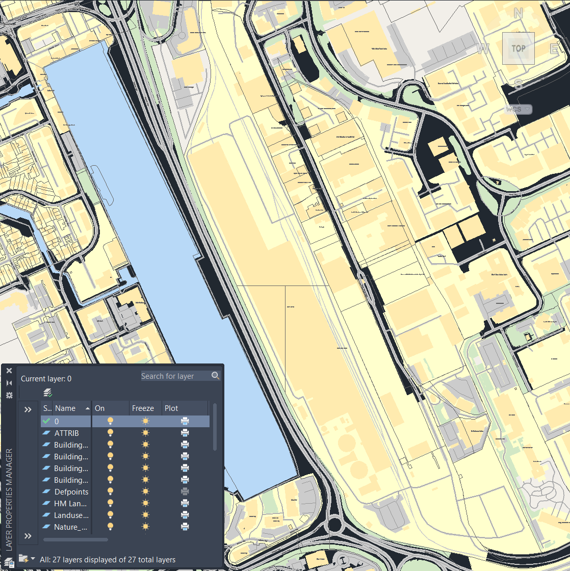
Task: Turn off the ATTRIB layer light bulb
Action: (110, 433)
